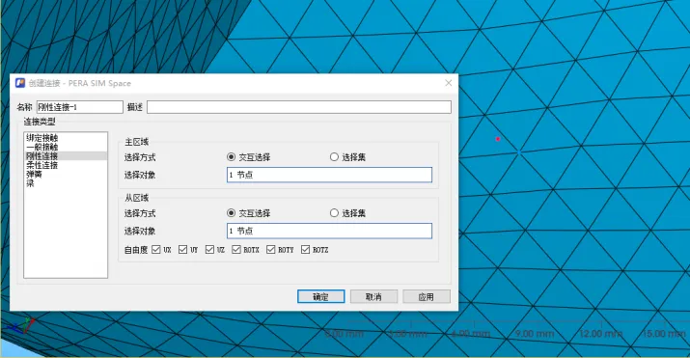Click the 主区域 选择对象 field
Viewport: 690px width, 358px height.
329,175
